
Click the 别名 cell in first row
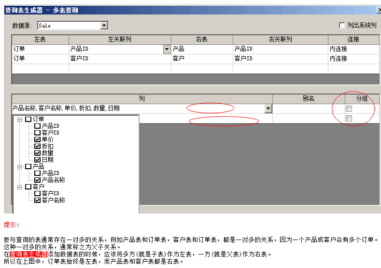pyautogui.click(x=308, y=109)
